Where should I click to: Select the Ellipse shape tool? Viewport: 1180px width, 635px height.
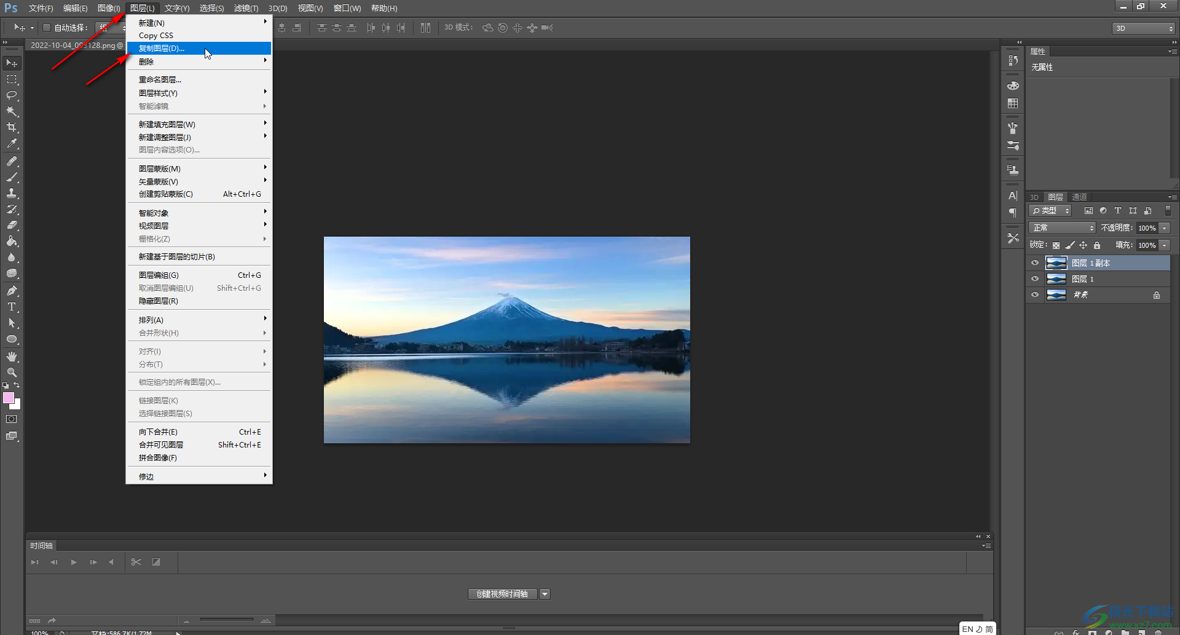pyautogui.click(x=12, y=339)
